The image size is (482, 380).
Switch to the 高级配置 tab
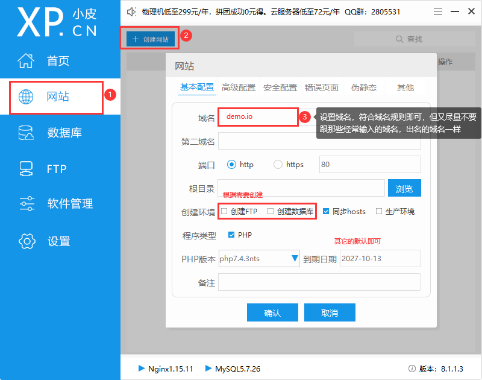click(x=238, y=87)
